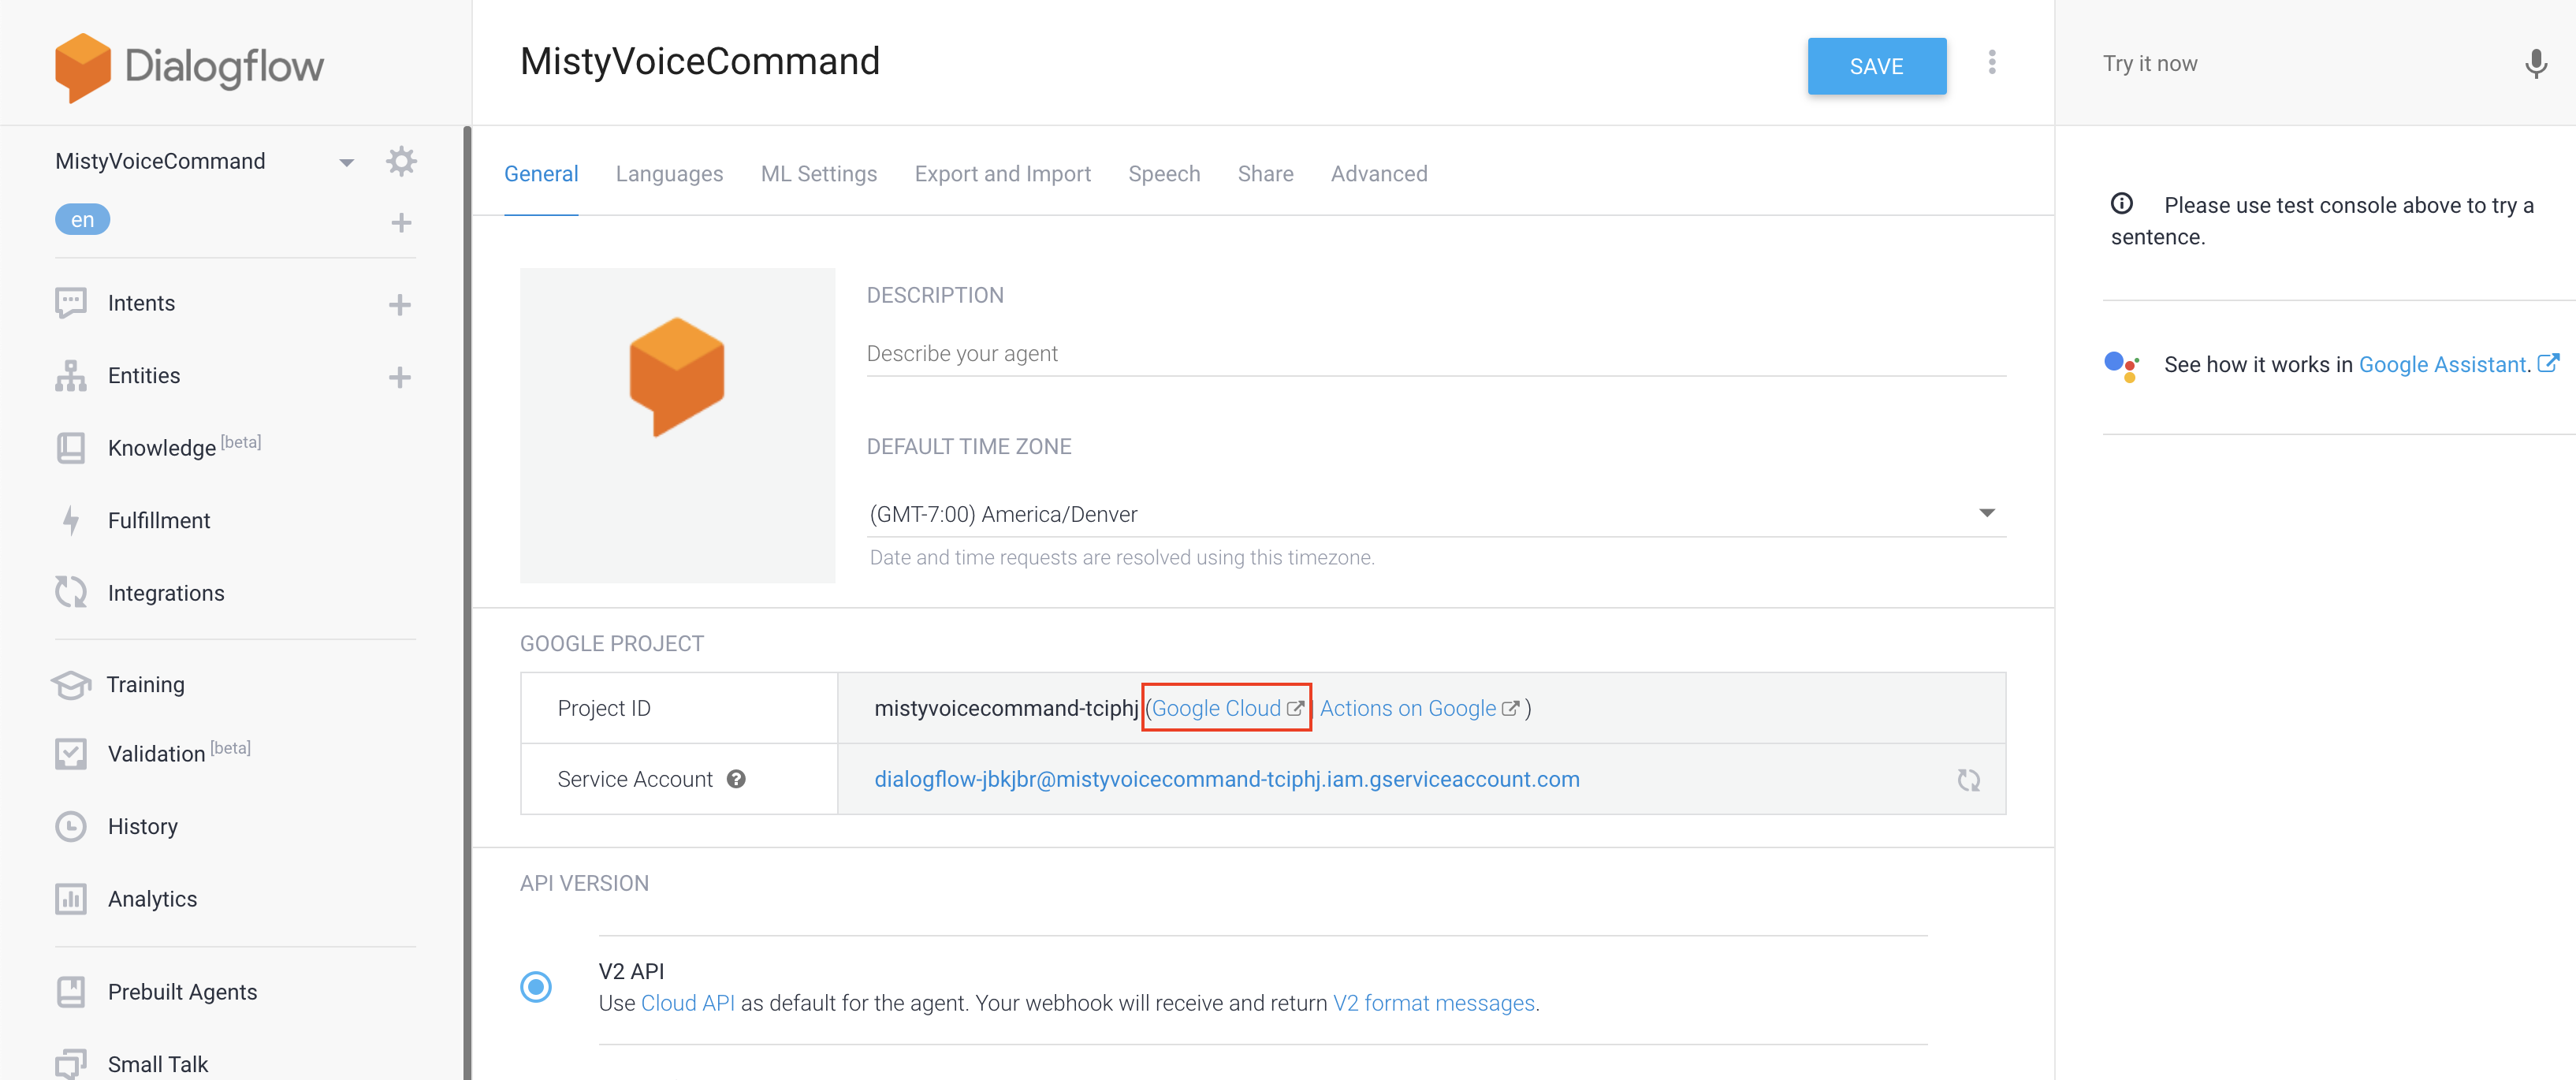Switch to the ML Settings tab

point(818,174)
